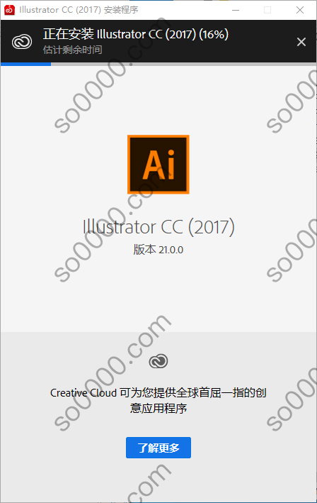Image resolution: width=317 pixels, height=503 pixels.
Task: Click the blue filled part of progress bar
Action: point(26,64)
